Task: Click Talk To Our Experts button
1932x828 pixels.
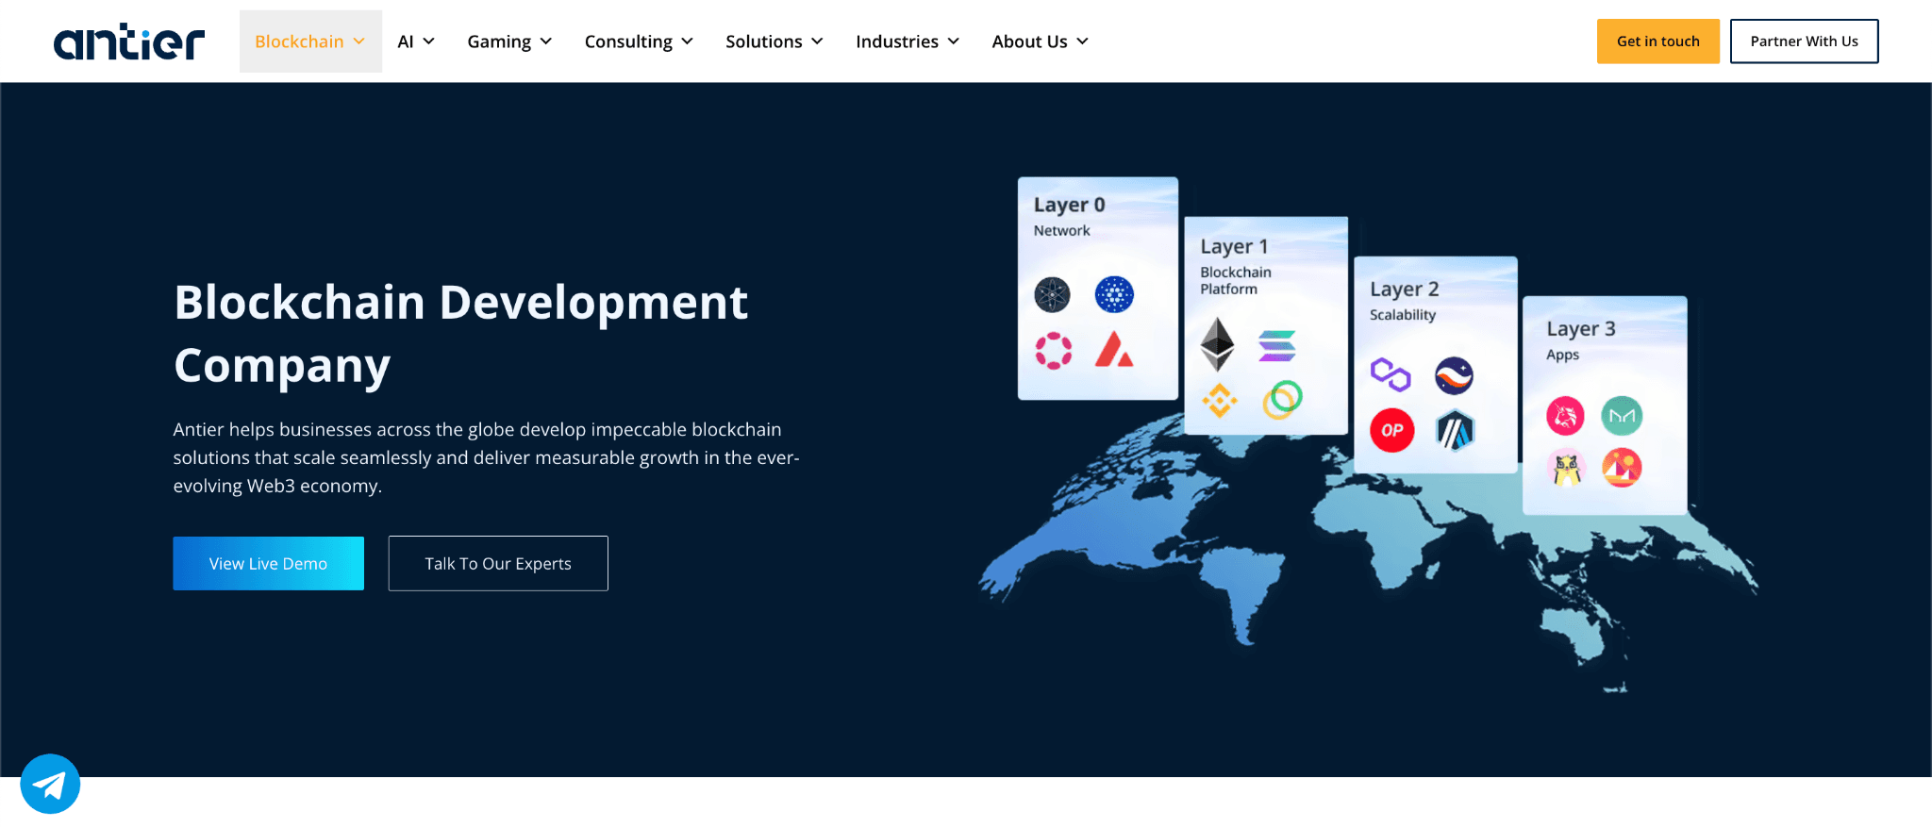Action: coord(498,564)
